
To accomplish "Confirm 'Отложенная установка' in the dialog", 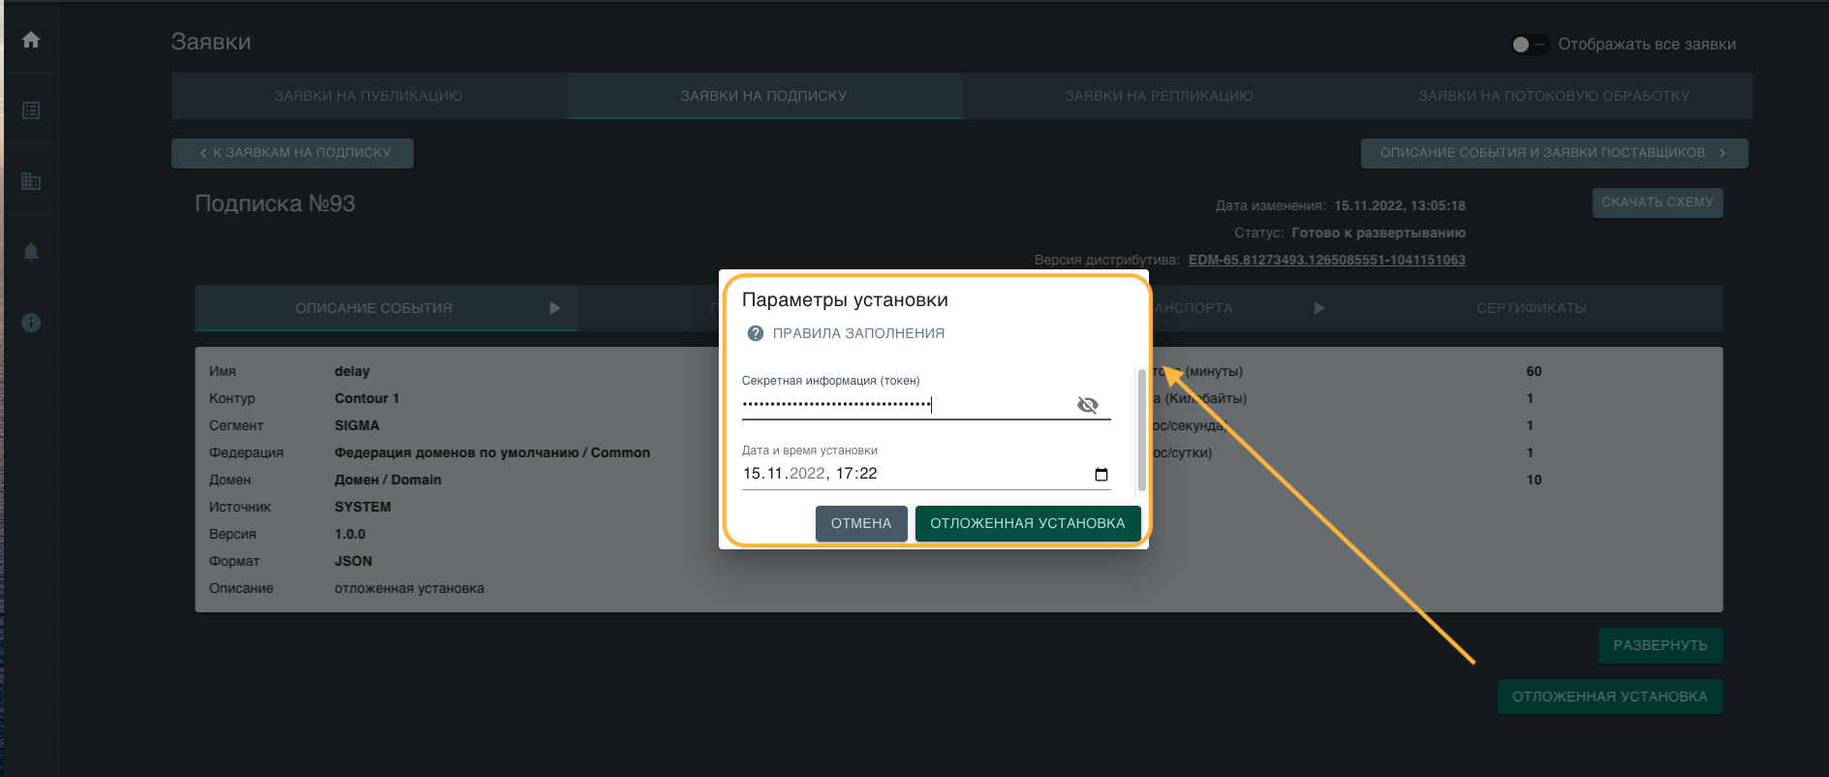I will 1027,523.
